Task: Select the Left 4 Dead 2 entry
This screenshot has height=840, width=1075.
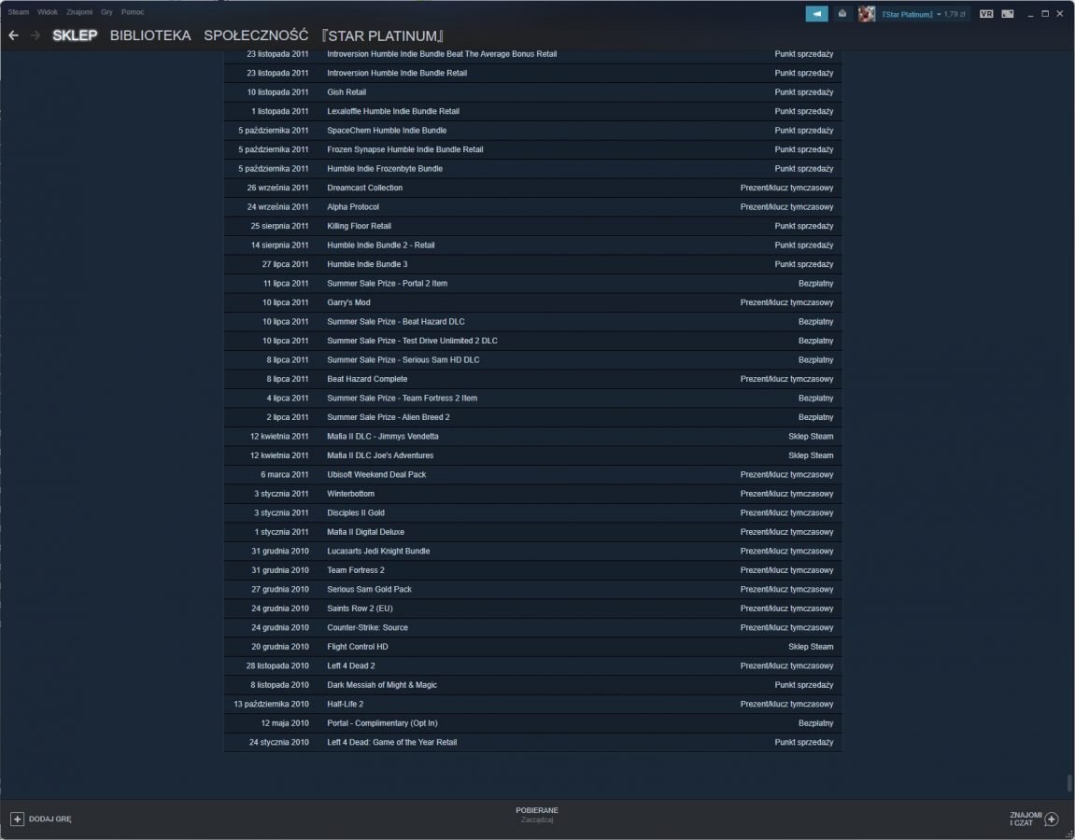Action: [351, 666]
